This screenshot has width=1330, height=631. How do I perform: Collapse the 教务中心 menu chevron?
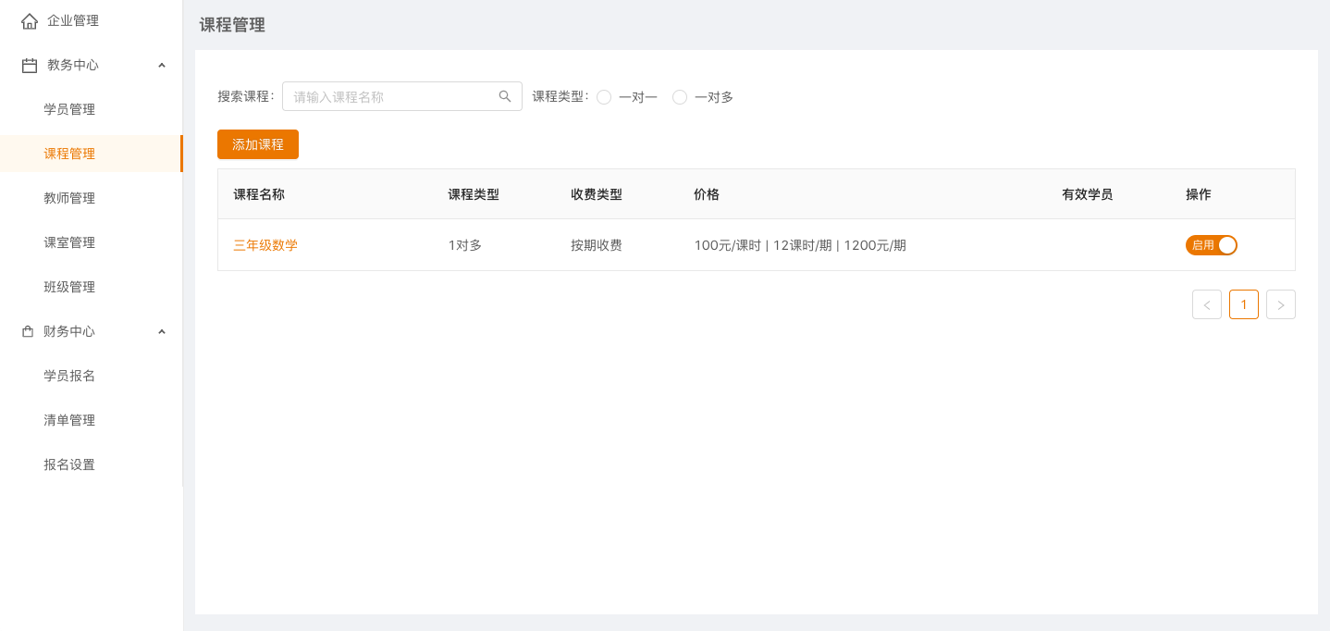pos(162,65)
